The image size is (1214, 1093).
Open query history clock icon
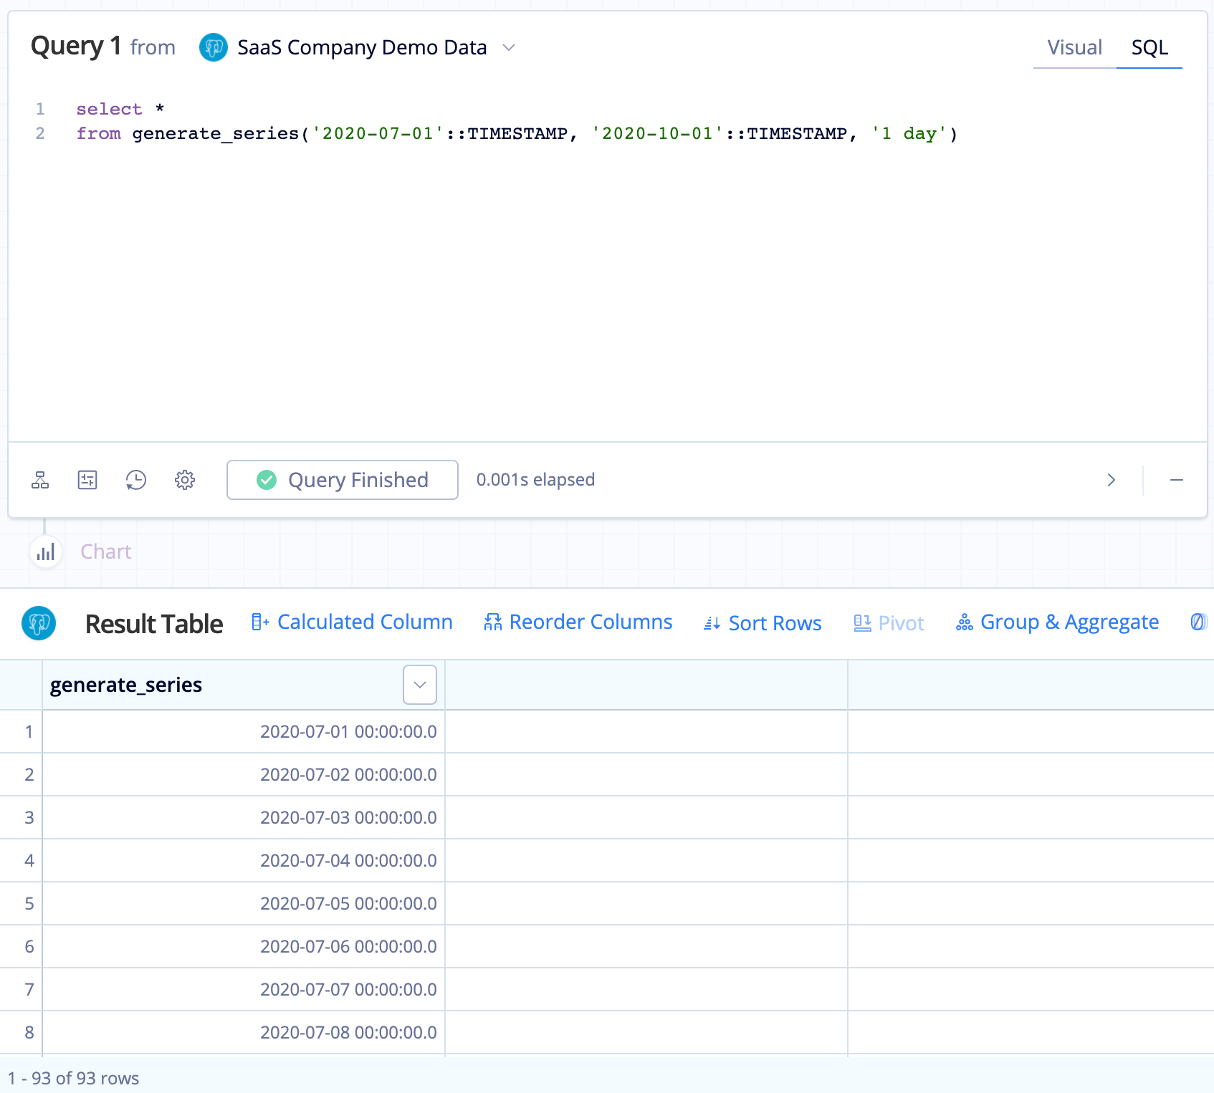coord(135,480)
